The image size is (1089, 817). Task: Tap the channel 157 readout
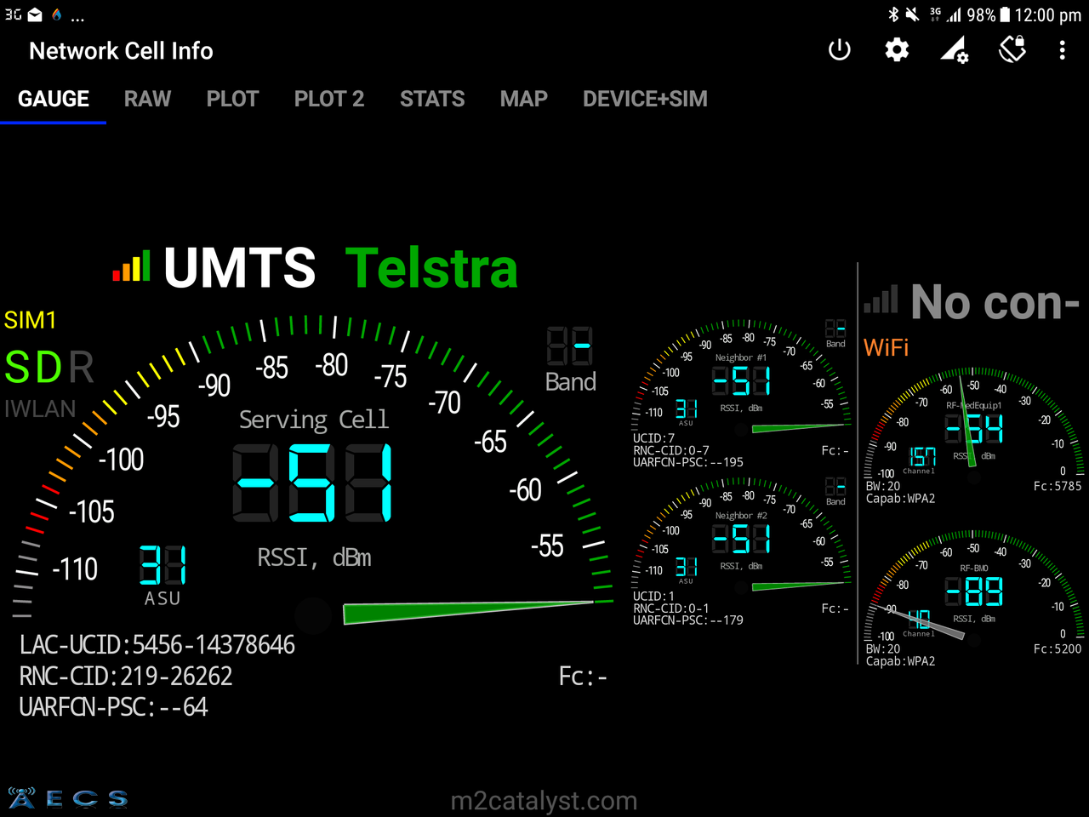click(x=922, y=457)
